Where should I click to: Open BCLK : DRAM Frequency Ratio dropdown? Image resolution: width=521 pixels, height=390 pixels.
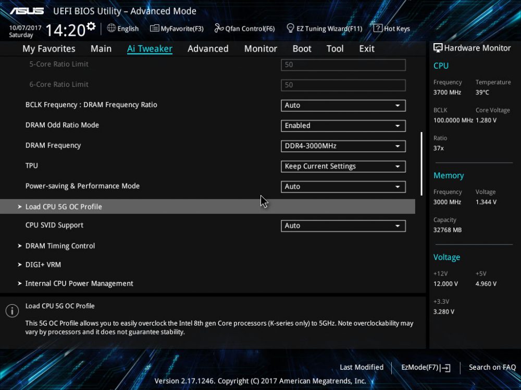tap(343, 106)
